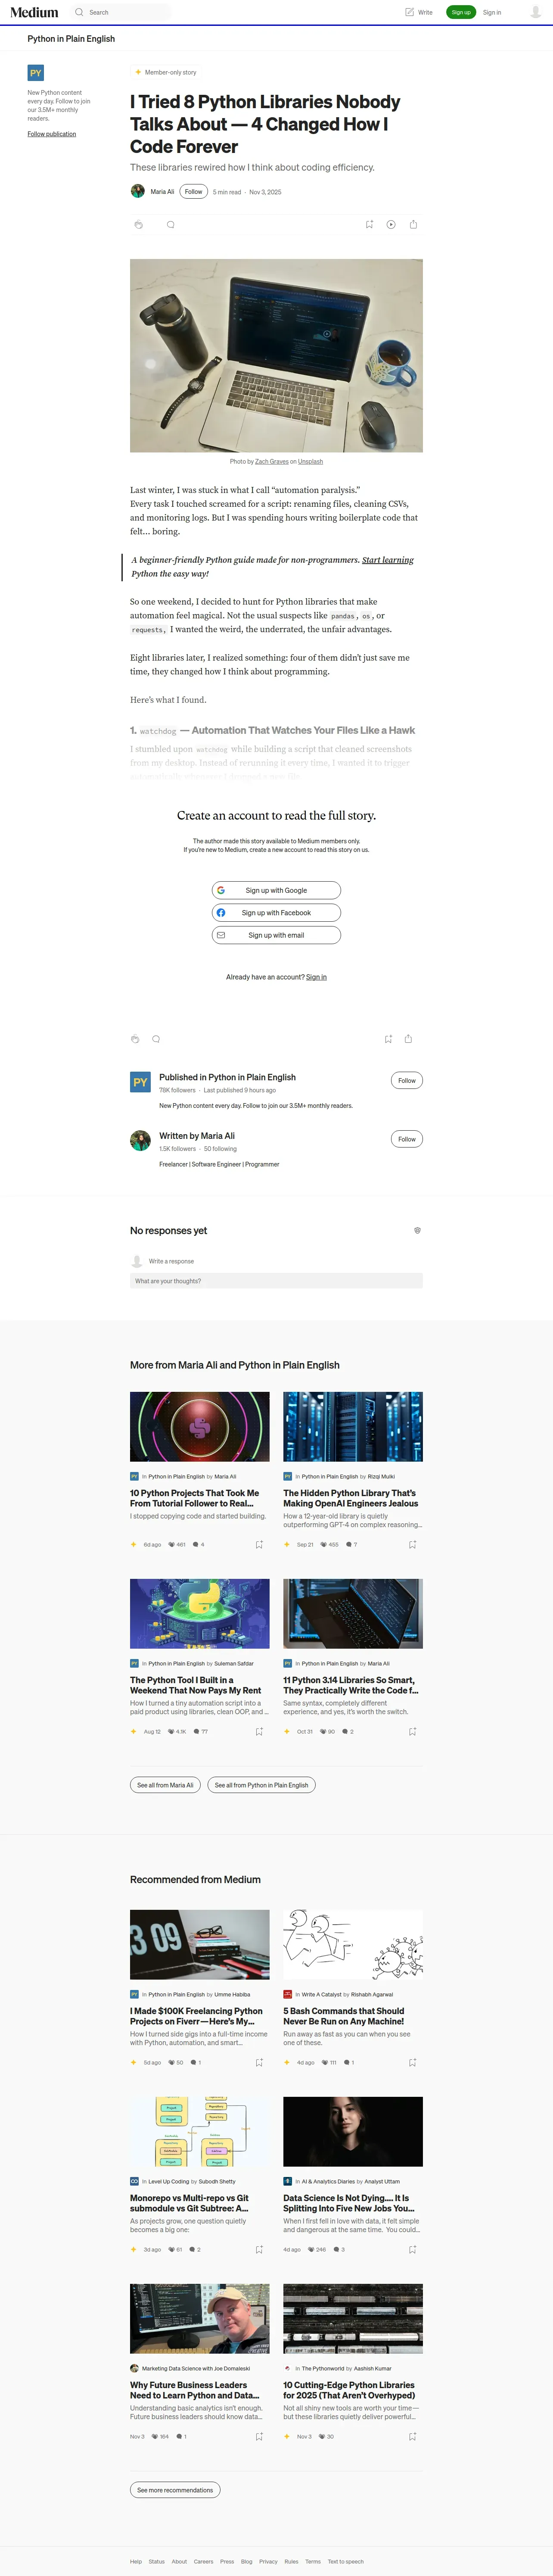Screen dimensions: 553x2576
Task: Bookmark icon at bottom of article
Action: coord(388,1039)
